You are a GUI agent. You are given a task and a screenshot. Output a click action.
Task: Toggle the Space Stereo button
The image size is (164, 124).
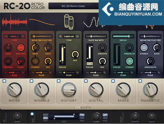(x=130, y=61)
